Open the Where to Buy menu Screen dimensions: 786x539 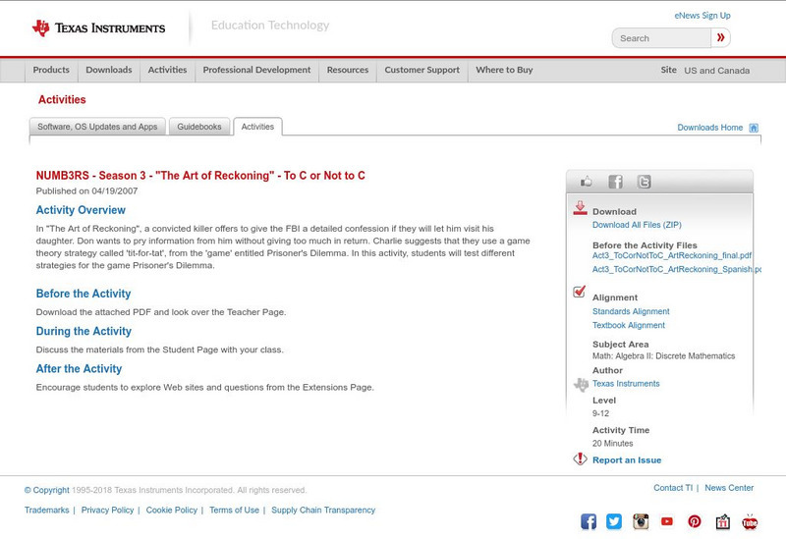(504, 70)
